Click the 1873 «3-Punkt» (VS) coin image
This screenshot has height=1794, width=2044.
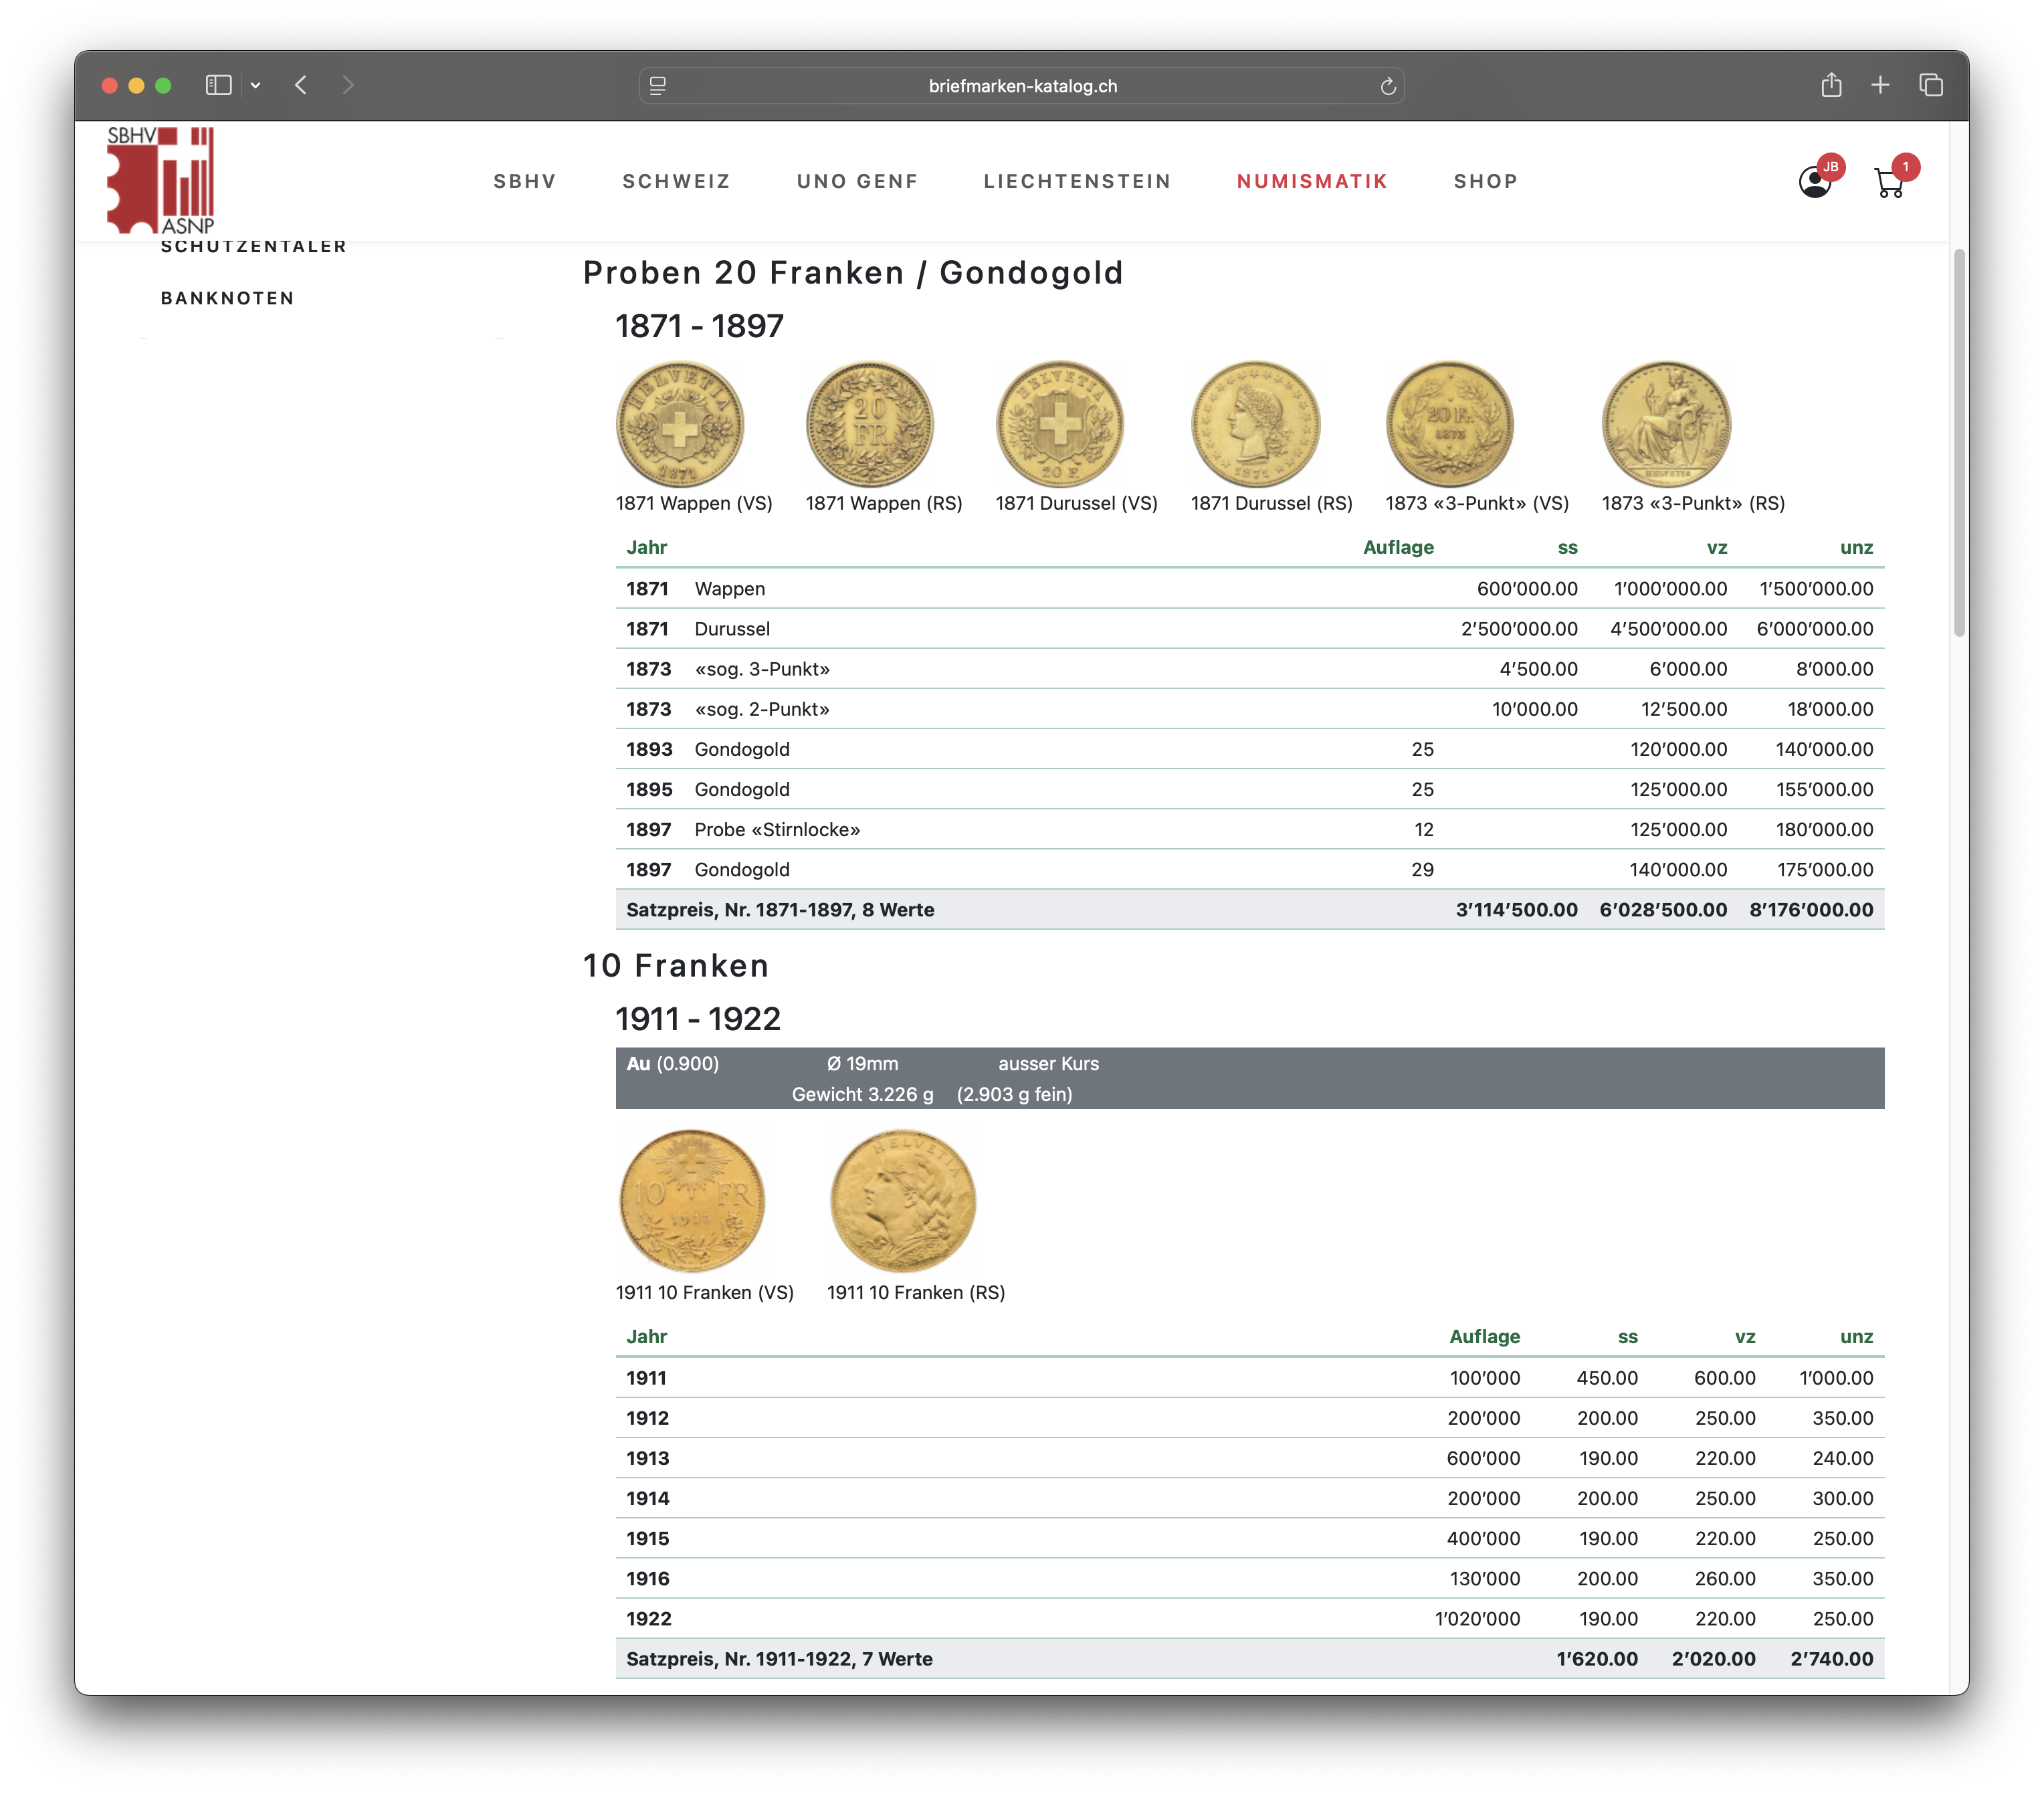(1450, 424)
